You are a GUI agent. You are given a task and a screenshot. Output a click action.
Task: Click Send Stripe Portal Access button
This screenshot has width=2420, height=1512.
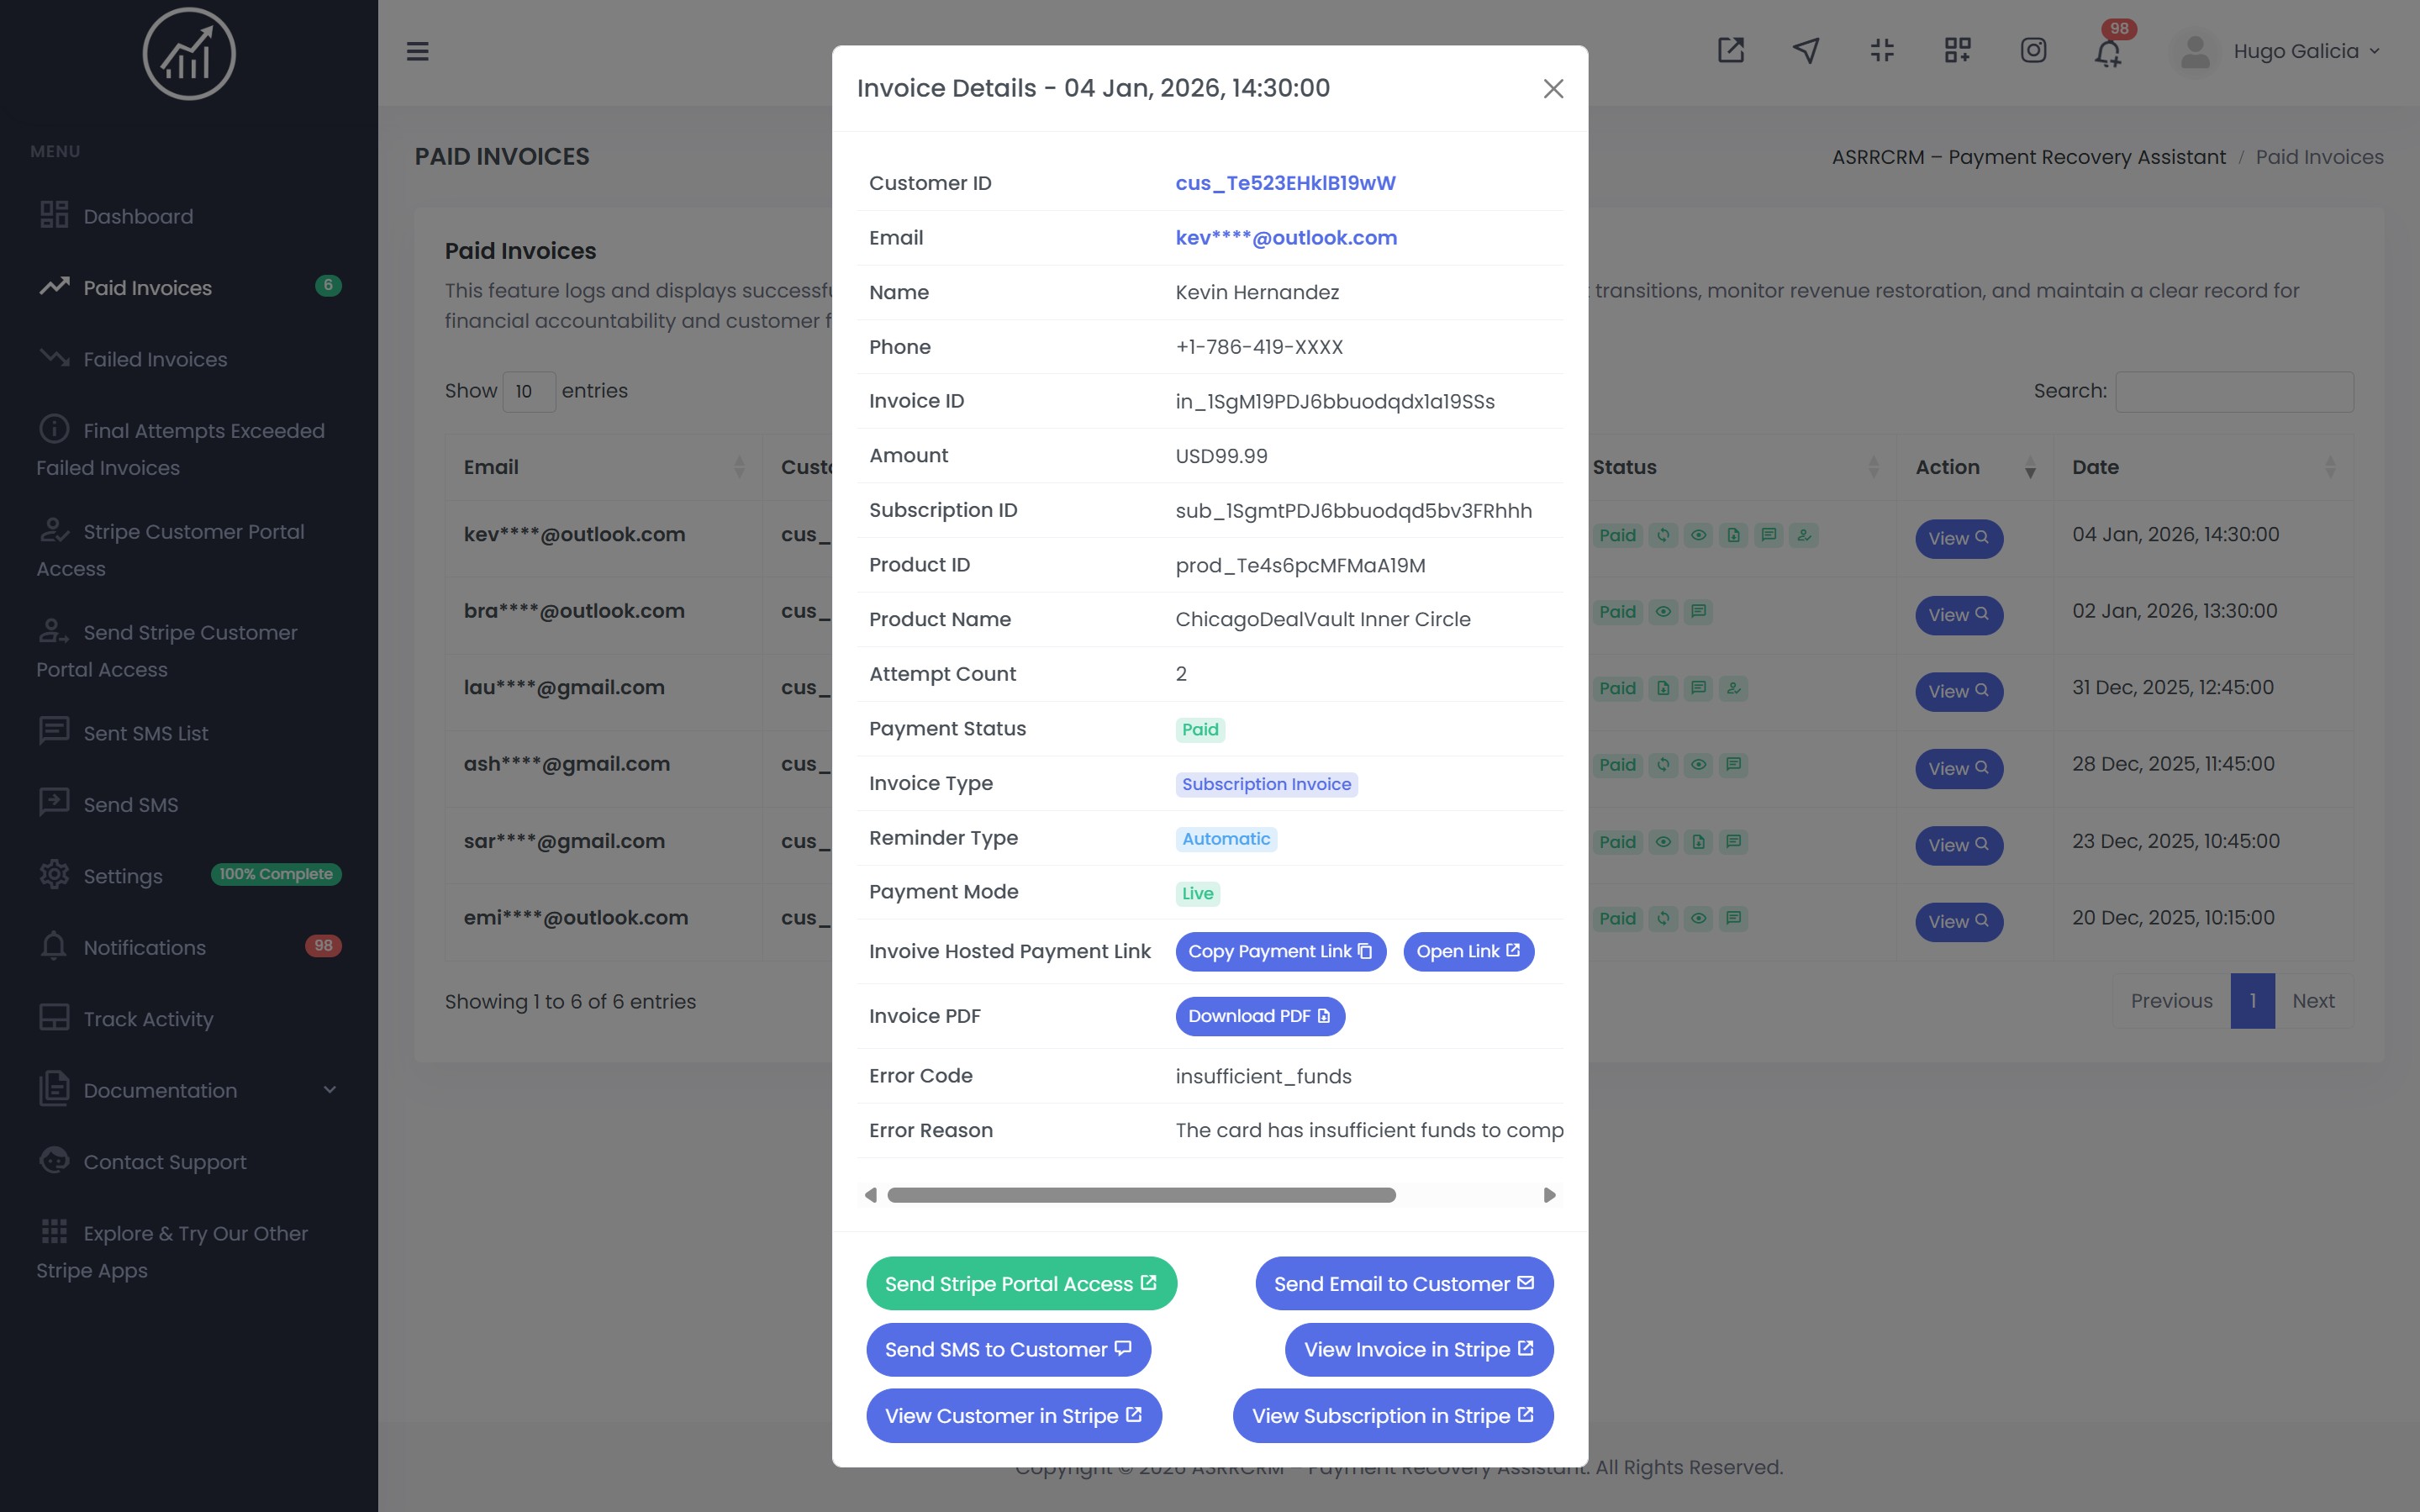(x=1020, y=1283)
